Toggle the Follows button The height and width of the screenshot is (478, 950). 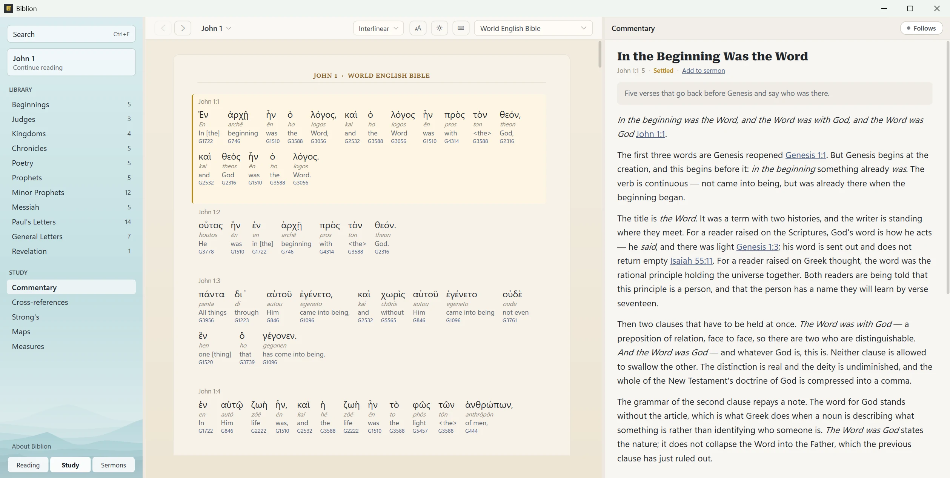(x=921, y=28)
